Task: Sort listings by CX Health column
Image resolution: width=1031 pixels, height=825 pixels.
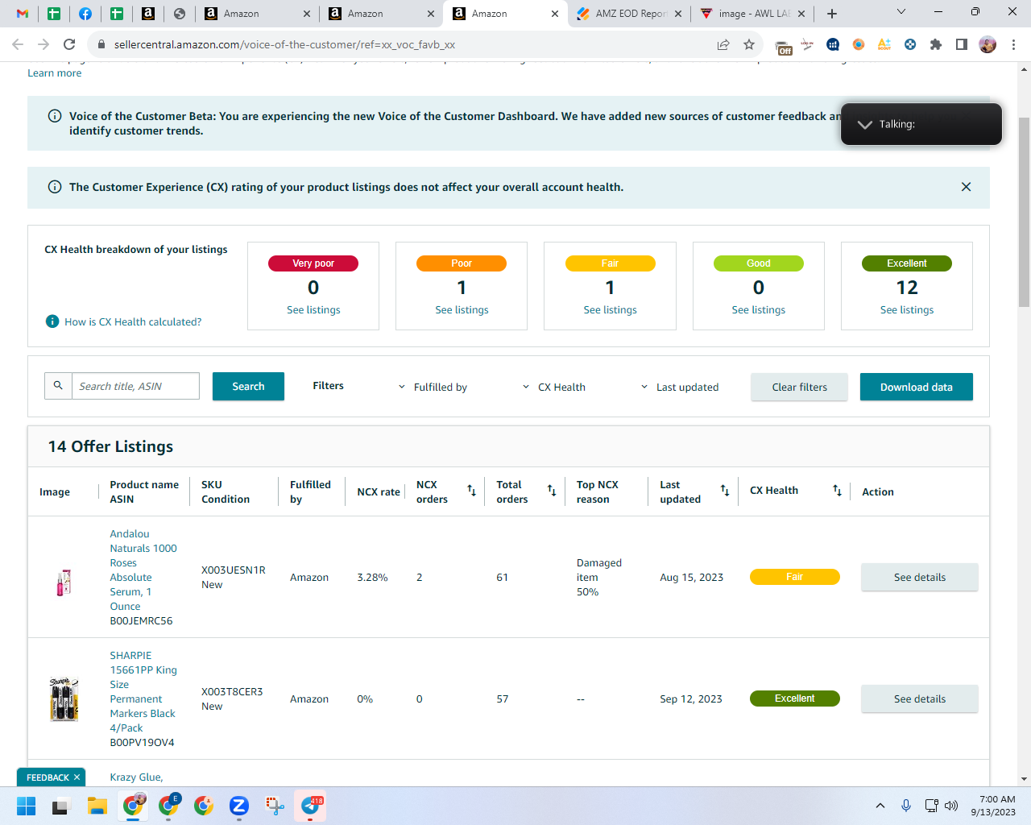Action: pyautogui.click(x=837, y=491)
